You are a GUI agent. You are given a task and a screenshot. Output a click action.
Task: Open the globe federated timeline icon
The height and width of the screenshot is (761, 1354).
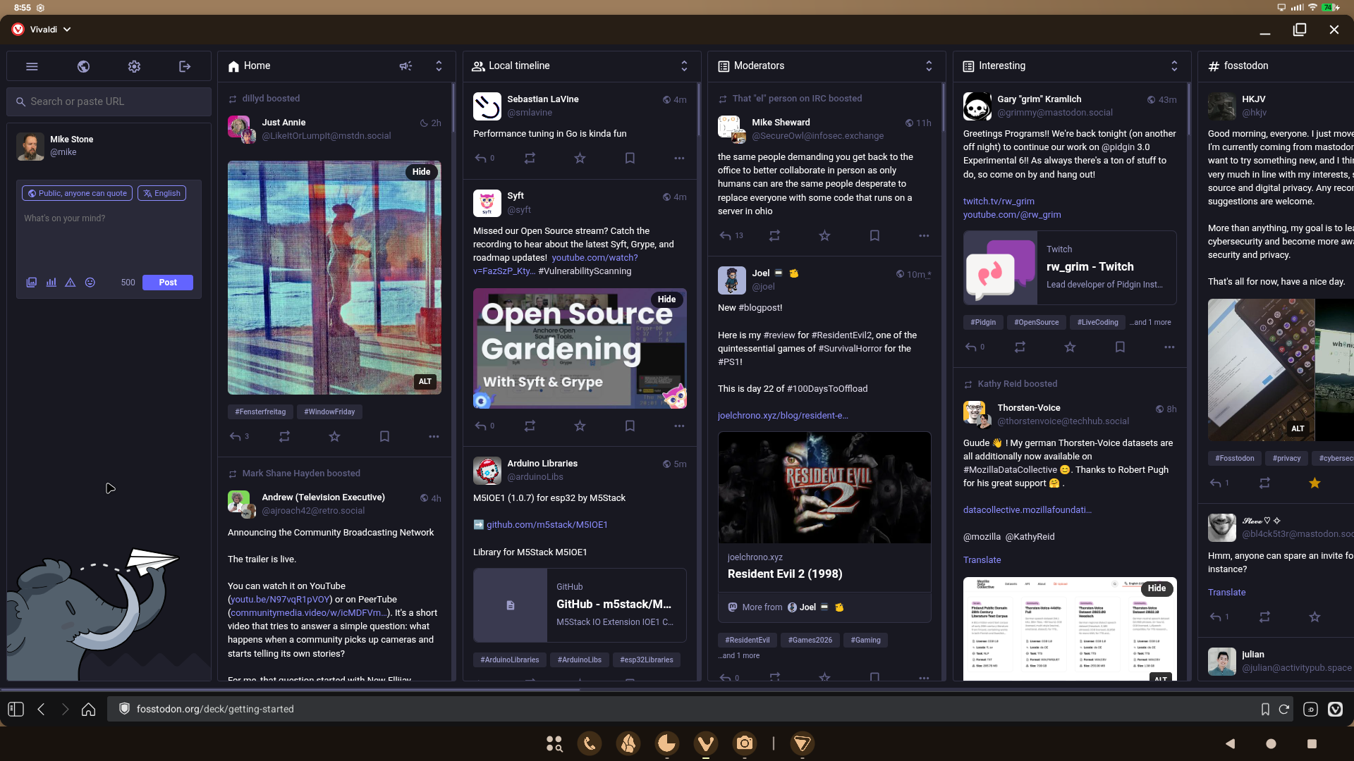pos(83,66)
